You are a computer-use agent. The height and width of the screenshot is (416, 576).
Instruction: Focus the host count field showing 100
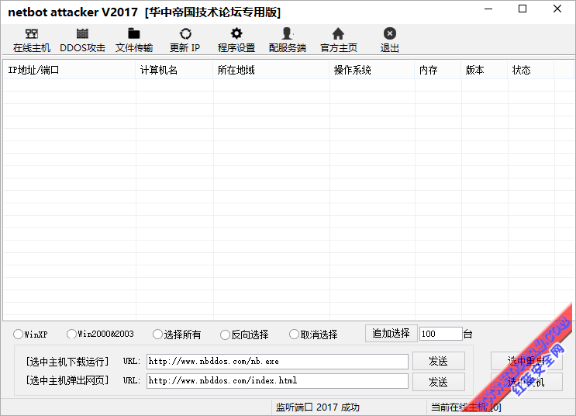[440, 334]
